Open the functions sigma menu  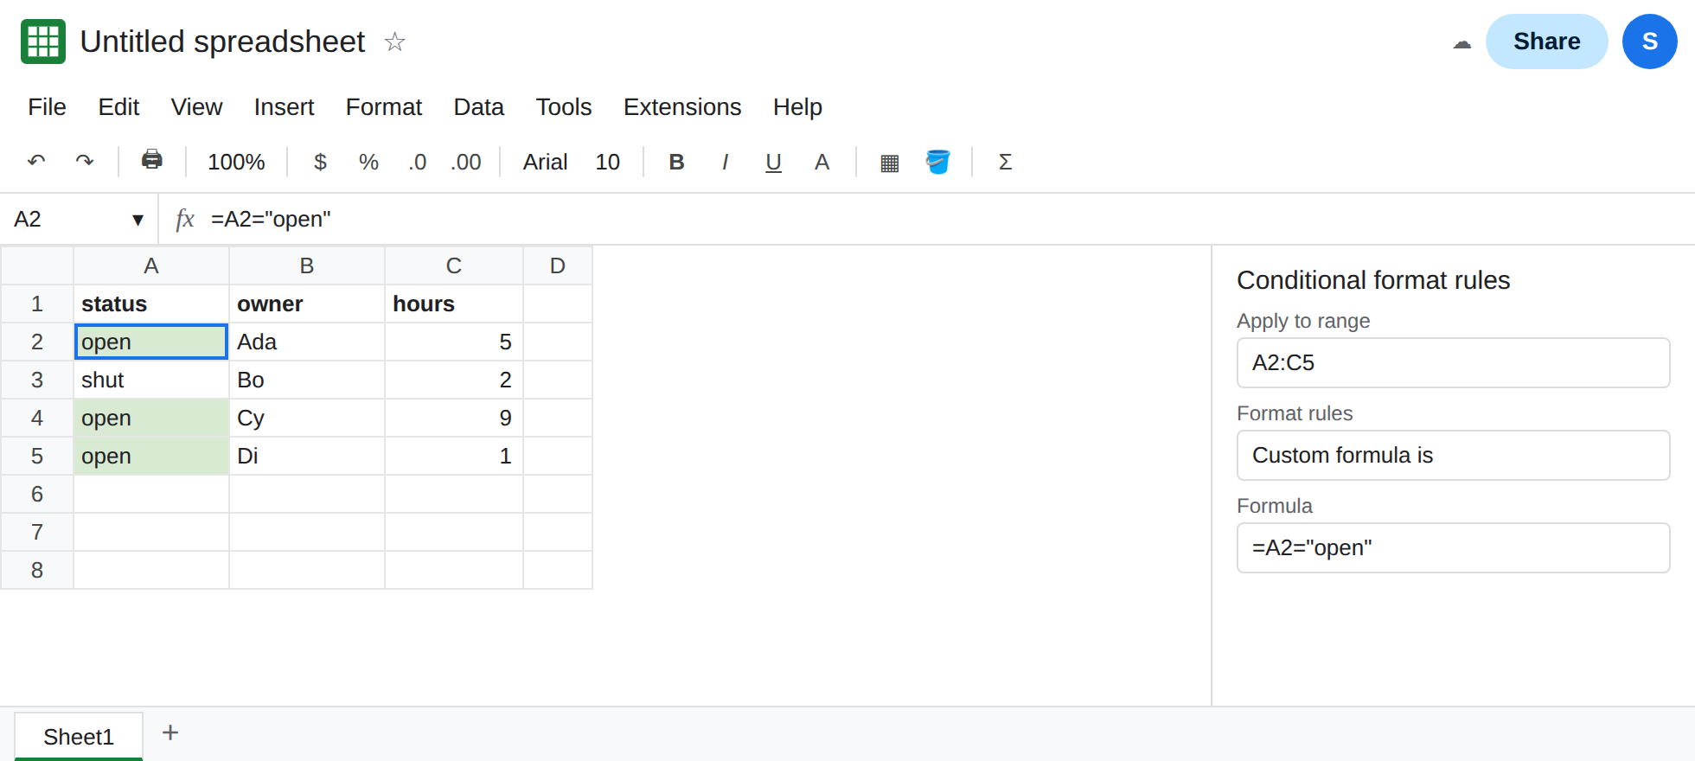tap(1005, 162)
